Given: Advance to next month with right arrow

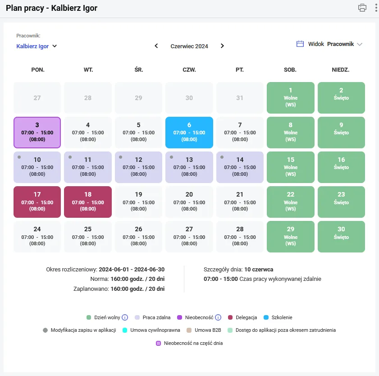Looking at the screenshot, I should coord(222,46).
